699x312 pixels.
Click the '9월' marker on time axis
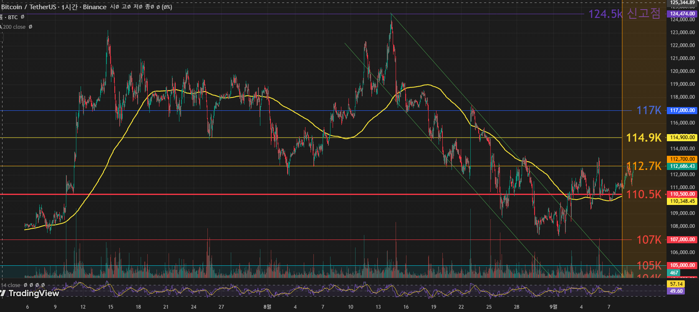553,307
